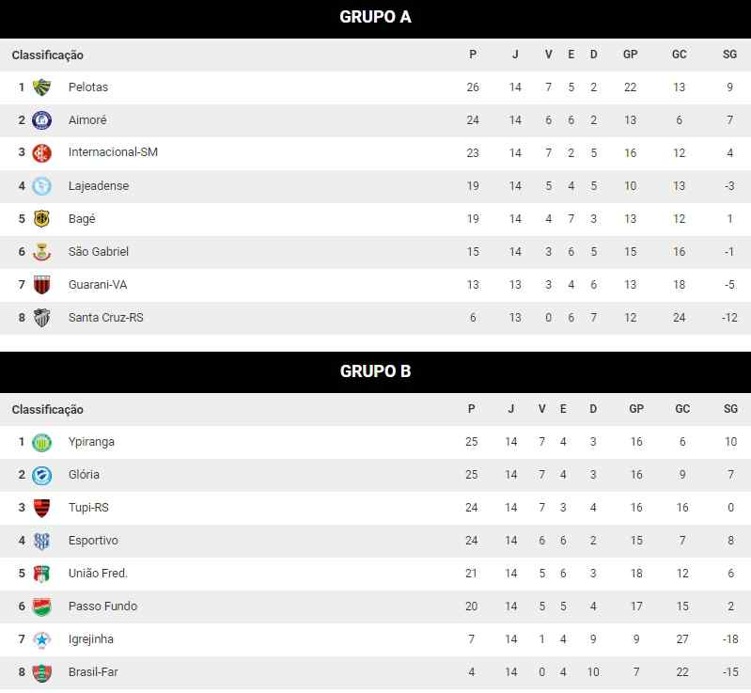Click the Bagé yellow shield logo
The width and height of the screenshot is (751, 693).
point(41,219)
